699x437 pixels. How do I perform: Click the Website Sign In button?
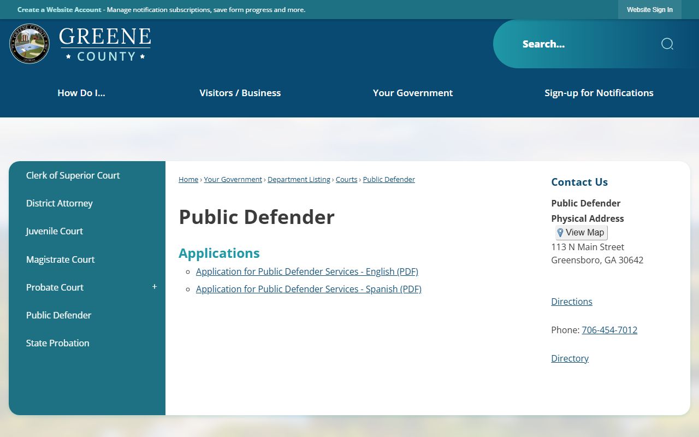pos(650,10)
